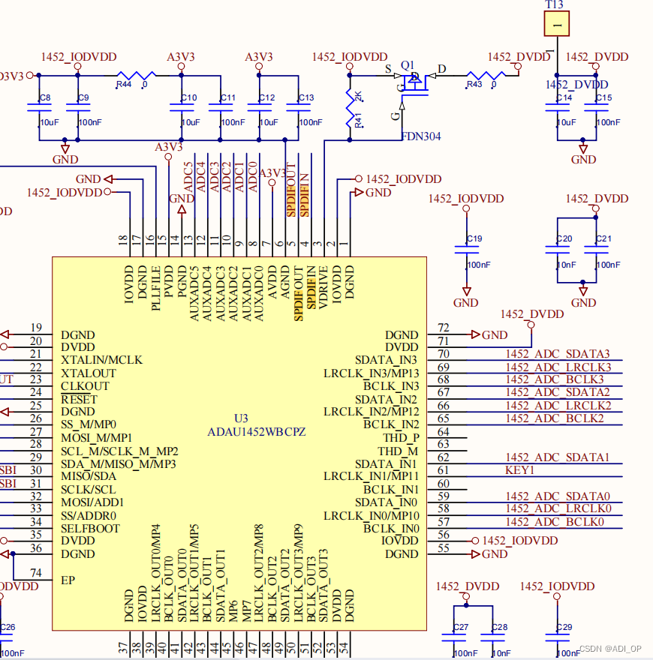Click the FDN304 part label
This screenshot has width=653, height=660.
coord(421,136)
